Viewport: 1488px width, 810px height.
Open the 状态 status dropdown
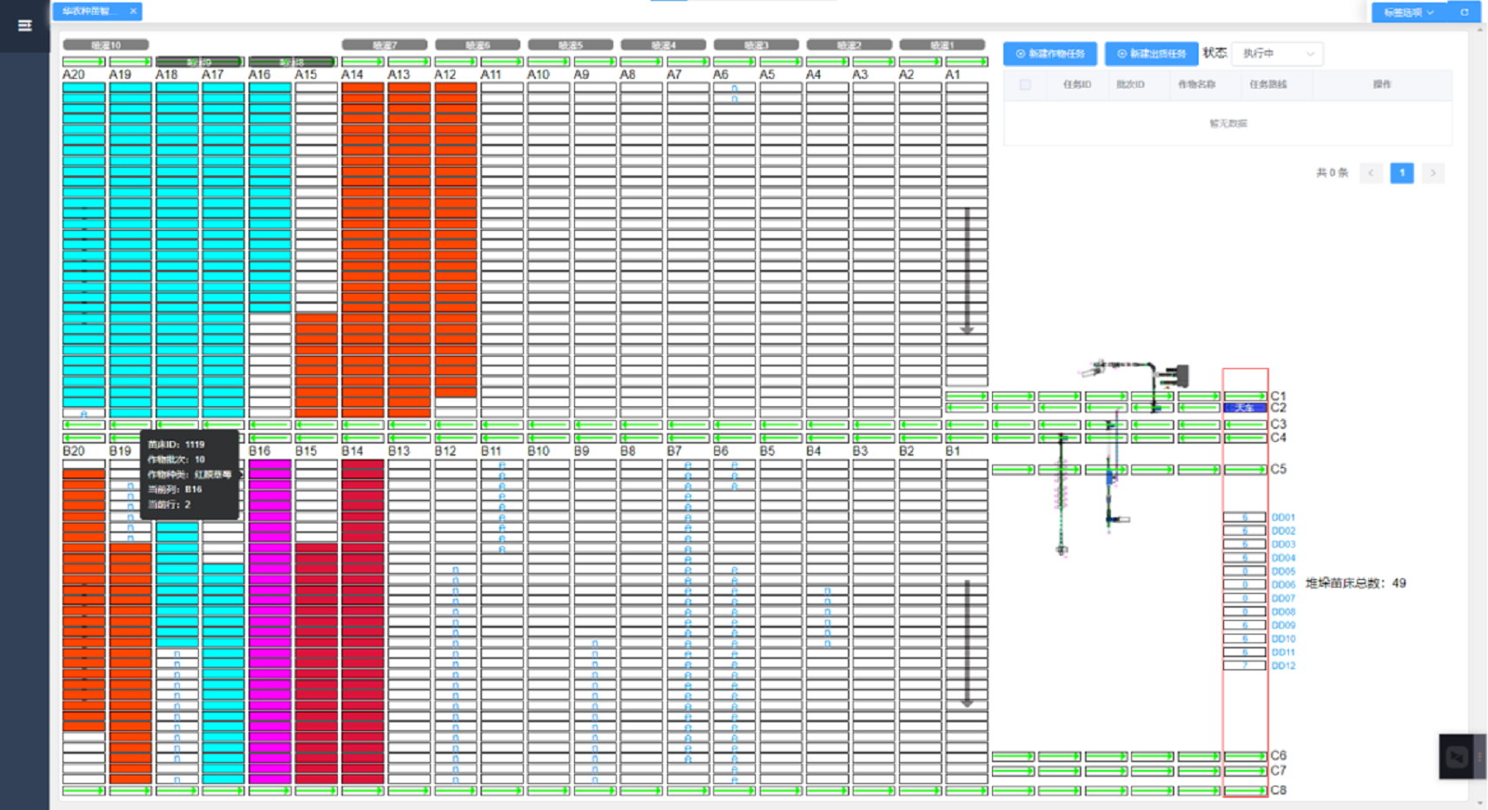click(x=1277, y=54)
